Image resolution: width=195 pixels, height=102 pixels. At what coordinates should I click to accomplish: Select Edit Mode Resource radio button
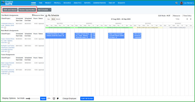pyautogui.click(x=173, y=16)
